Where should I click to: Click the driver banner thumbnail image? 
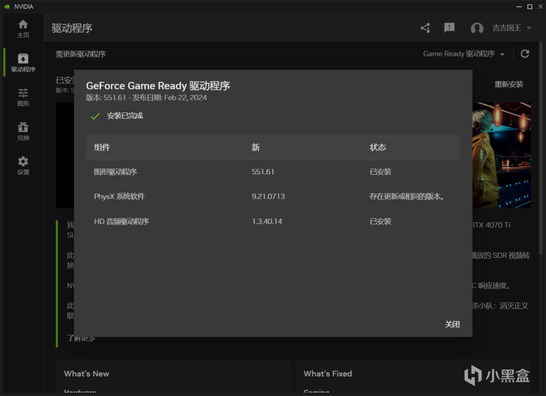tap(502, 155)
